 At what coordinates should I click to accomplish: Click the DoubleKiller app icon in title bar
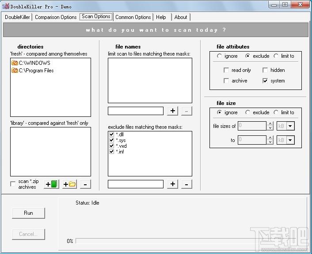pyautogui.click(x=6, y=6)
